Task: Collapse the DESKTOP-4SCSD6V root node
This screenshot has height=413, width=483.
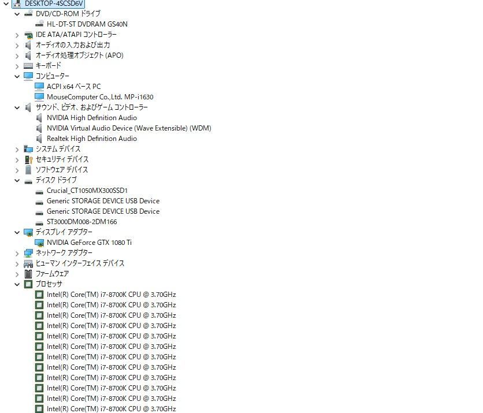Action: tap(6, 3)
